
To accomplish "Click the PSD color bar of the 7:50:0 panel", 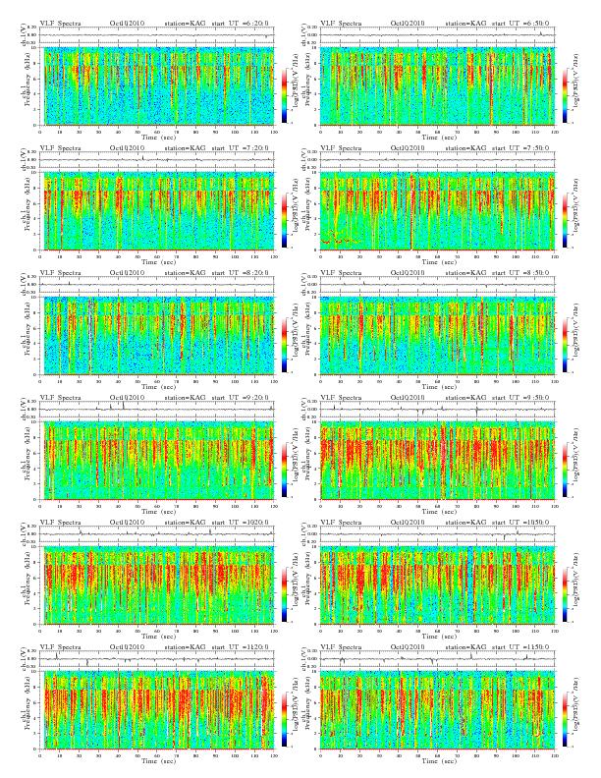I will (565, 220).
